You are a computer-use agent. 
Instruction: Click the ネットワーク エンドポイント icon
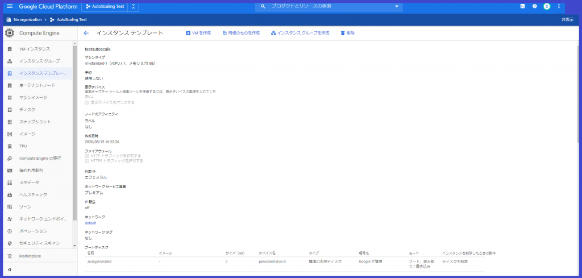10,219
